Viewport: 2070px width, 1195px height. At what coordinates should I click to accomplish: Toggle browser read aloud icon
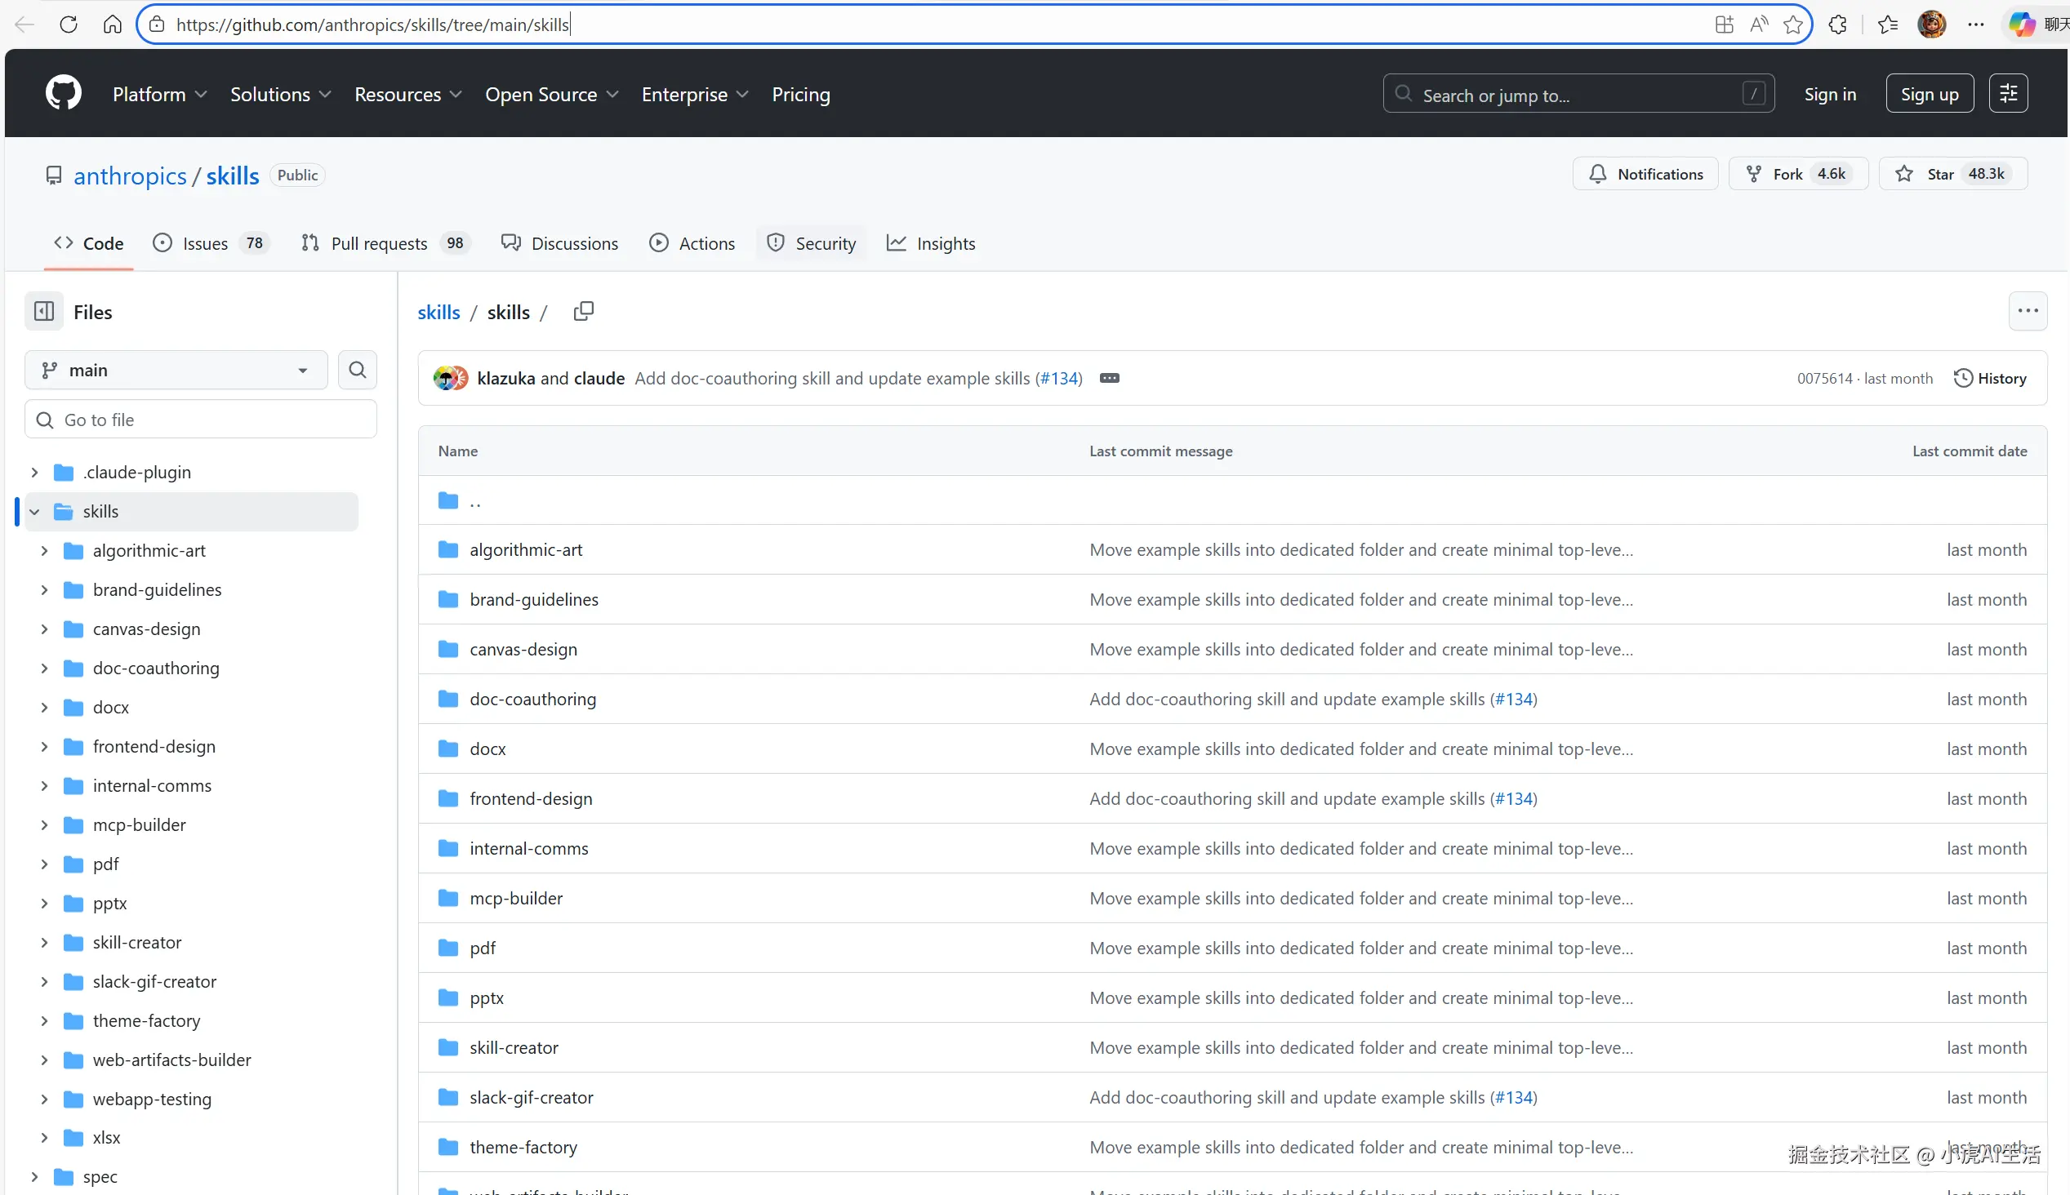pos(1758,24)
